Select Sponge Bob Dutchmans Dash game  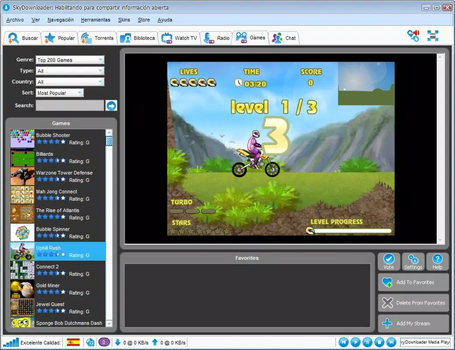point(58,322)
